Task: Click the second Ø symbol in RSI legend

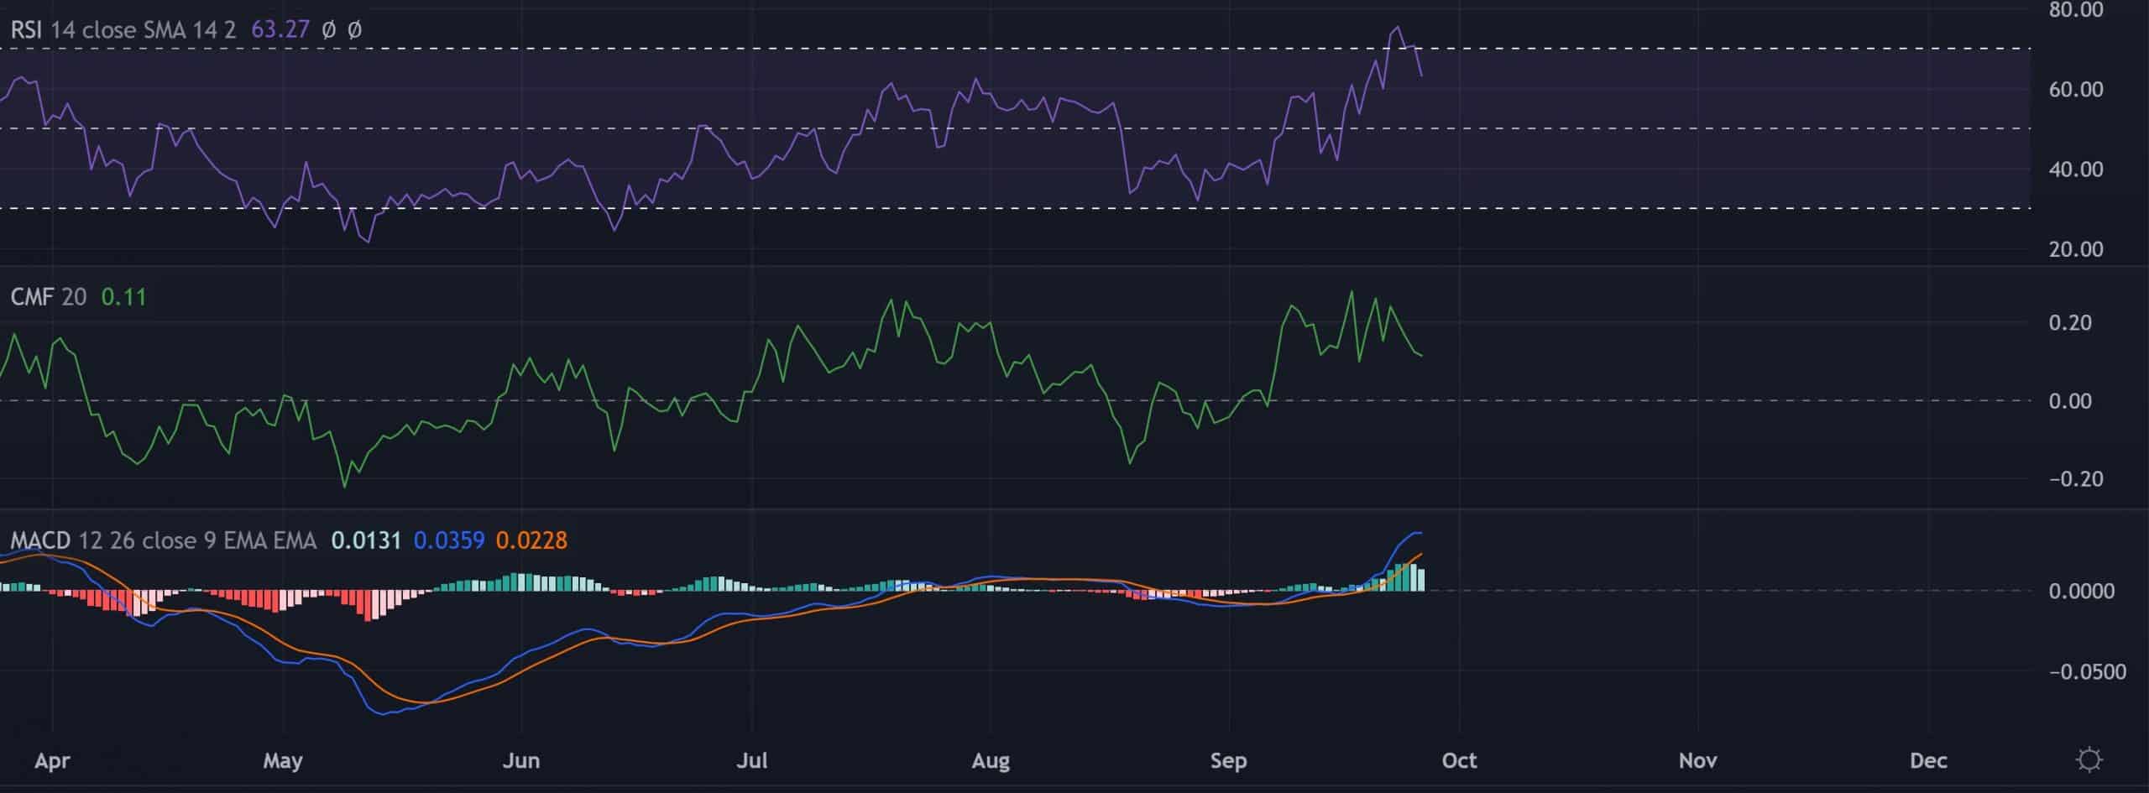Action: pos(355,30)
